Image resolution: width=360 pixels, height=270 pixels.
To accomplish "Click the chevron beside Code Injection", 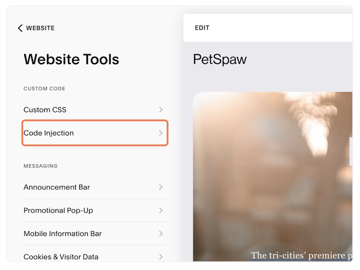I will click(161, 133).
